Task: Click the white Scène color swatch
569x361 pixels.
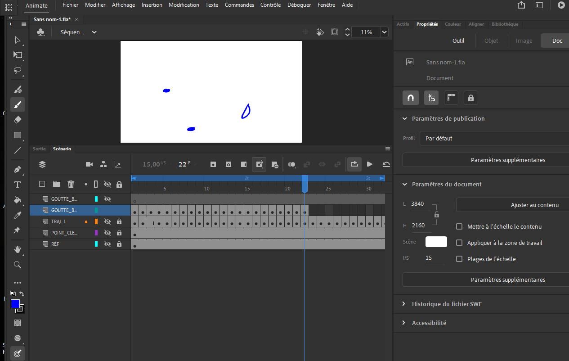Action: click(x=436, y=242)
